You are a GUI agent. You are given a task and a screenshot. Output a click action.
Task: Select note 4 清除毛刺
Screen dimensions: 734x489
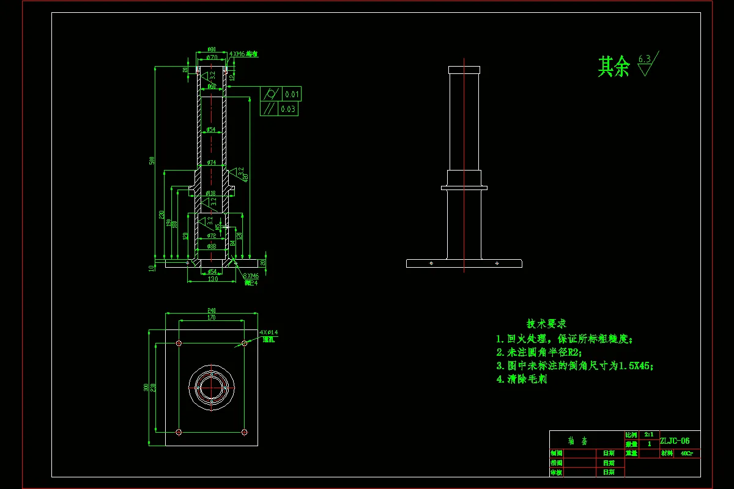click(521, 379)
